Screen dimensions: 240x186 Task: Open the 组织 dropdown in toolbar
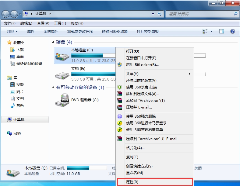(12, 32)
